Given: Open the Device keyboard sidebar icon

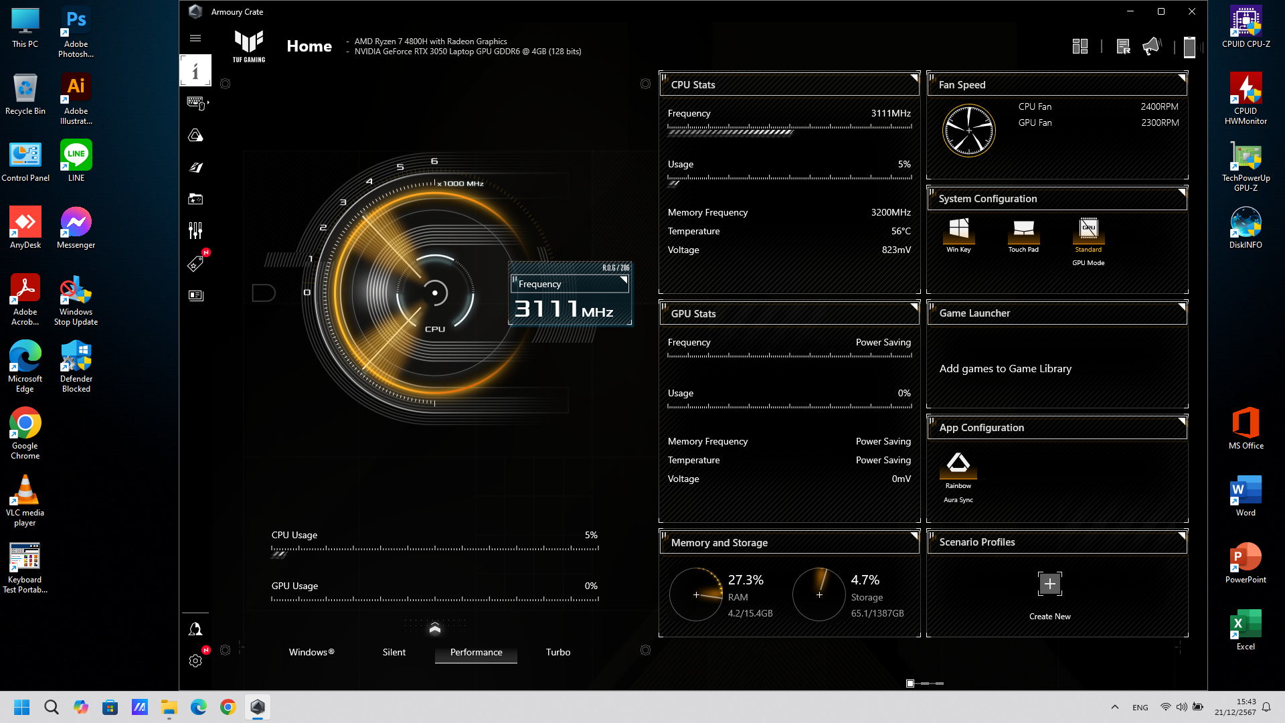Looking at the screenshot, I should pos(195,102).
